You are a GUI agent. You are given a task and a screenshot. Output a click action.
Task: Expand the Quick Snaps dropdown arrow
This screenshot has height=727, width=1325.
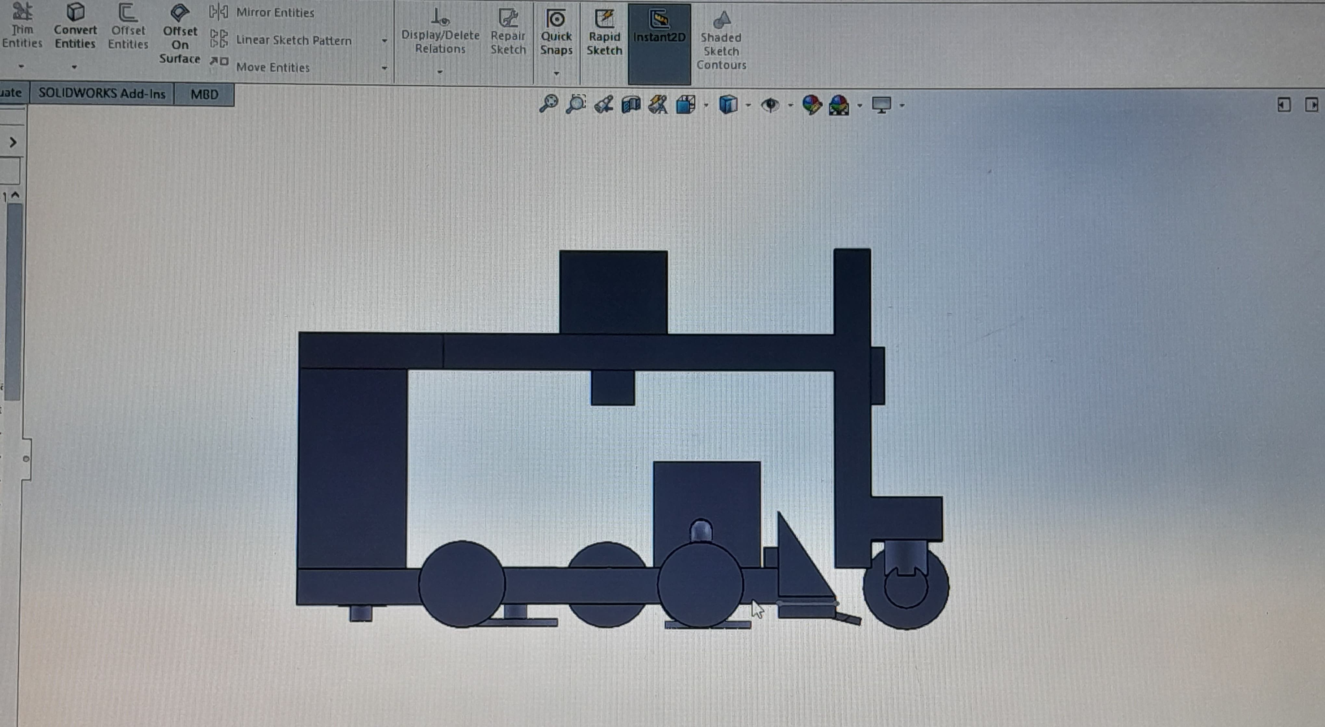pyautogui.click(x=556, y=73)
